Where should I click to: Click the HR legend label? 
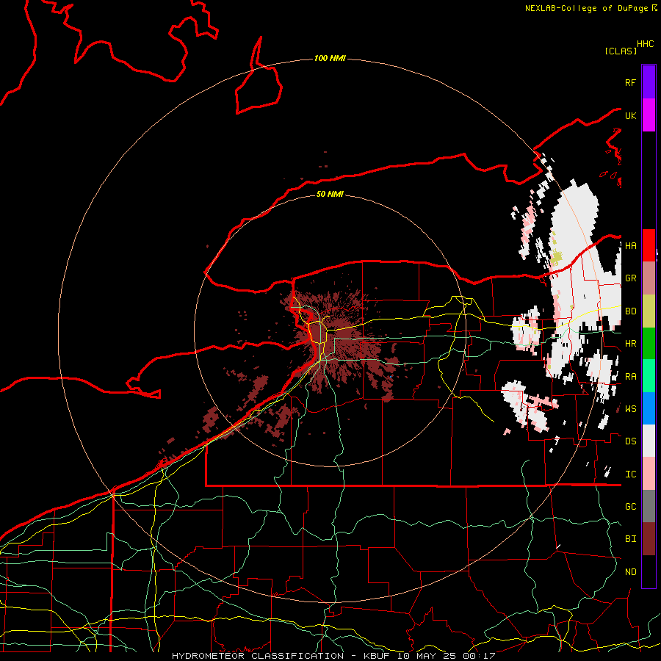pyautogui.click(x=631, y=344)
